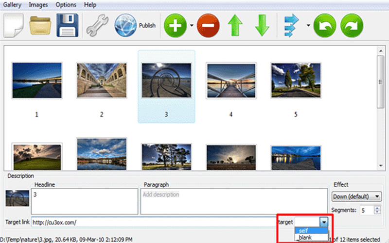Open the Gallery menu
Viewport: 389px width, 243px height.
pos(12,5)
